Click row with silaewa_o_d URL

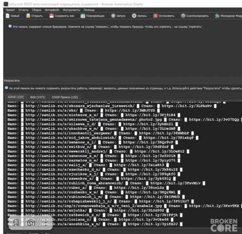(x=93, y=124)
